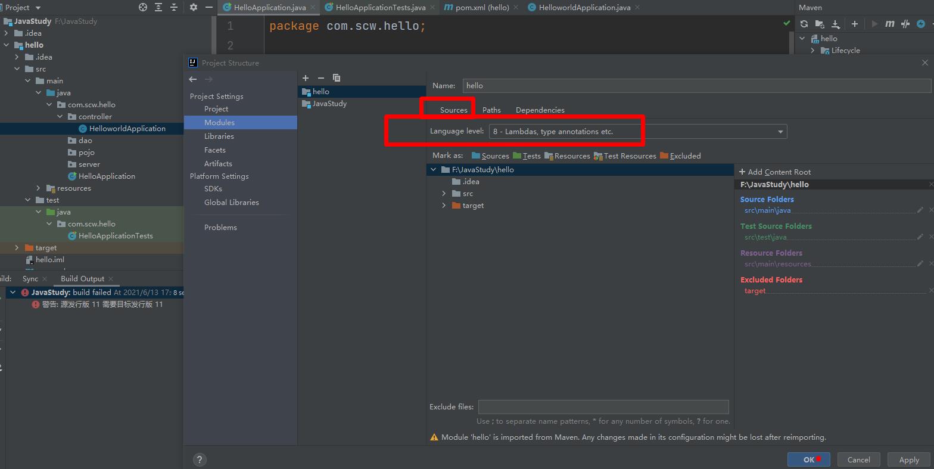This screenshot has height=469, width=934.
Task: Mark as Sources button
Action: pos(490,156)
